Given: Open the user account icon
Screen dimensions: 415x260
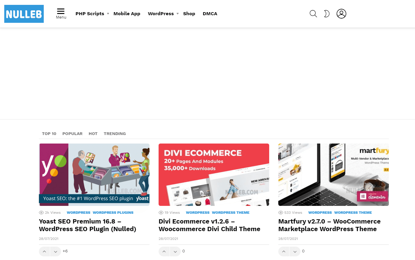Looking at the screenshot, I should coord(341,14).
